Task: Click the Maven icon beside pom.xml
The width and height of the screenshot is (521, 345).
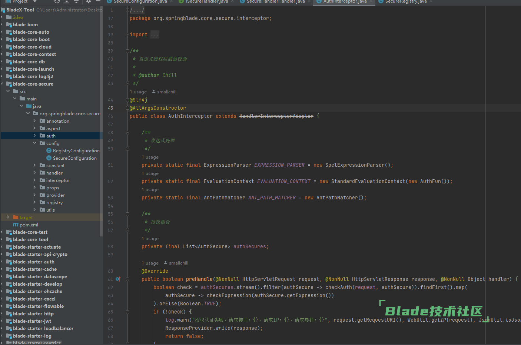Action: (x=16, y=225)
